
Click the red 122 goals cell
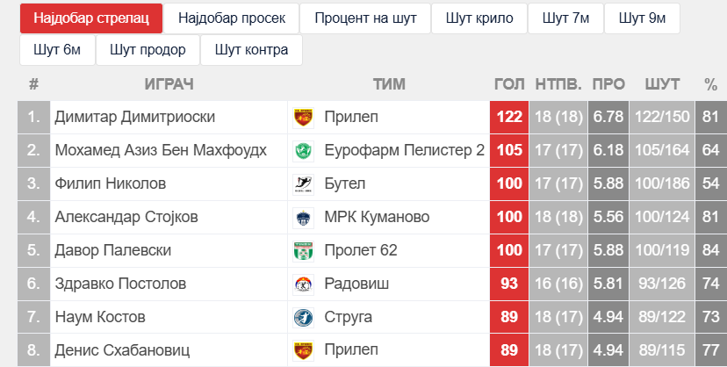tap(509, 117)
